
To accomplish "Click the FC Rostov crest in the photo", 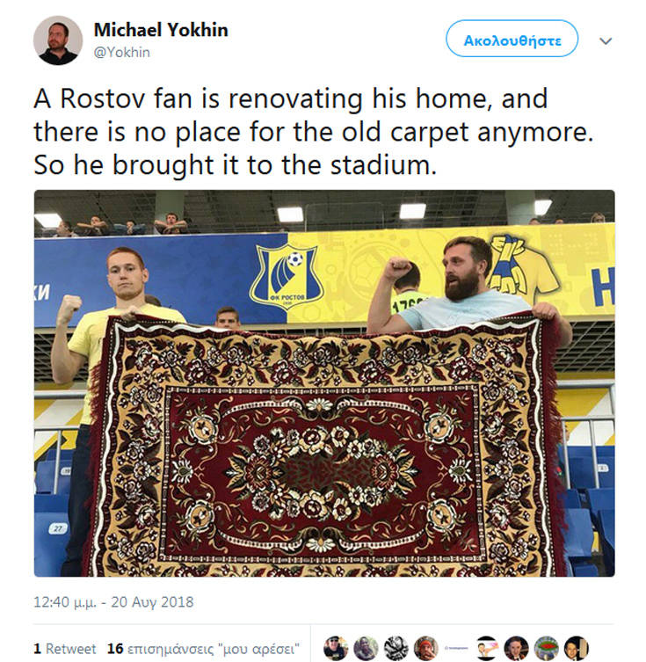I will click(287, 278).
